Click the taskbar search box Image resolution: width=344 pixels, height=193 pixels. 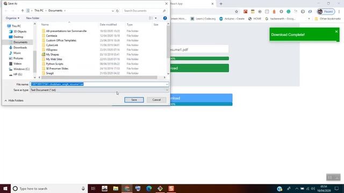click(x=49, y=188)
